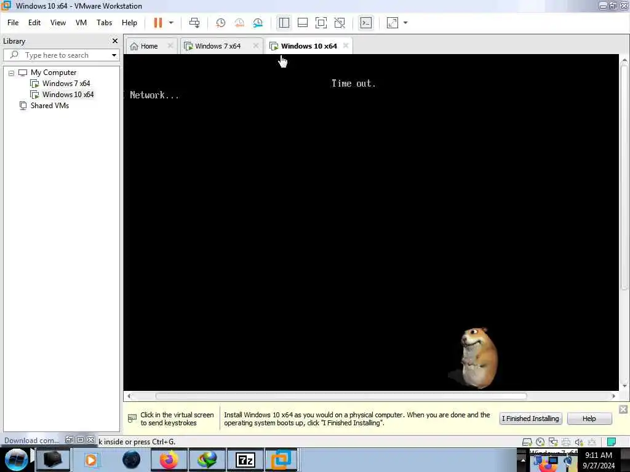Open the snapshot manager icon
The image size is (630, 472).
coord(258,23)
